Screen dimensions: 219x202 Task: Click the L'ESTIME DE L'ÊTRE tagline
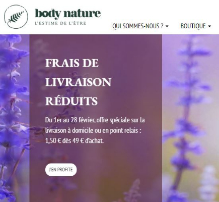60,23
